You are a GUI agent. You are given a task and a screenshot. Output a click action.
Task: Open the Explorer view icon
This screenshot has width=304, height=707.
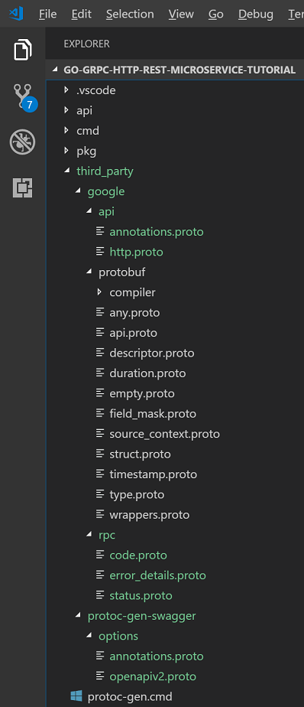tap(22, 50)
